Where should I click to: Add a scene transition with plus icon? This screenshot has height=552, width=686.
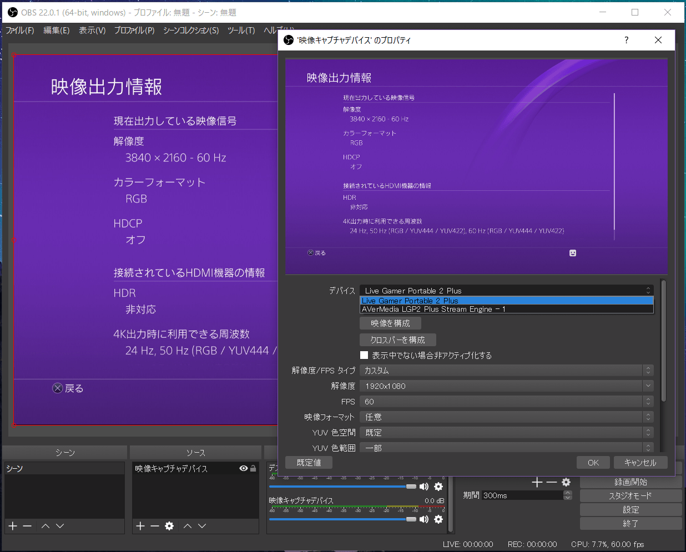point(537,483)
